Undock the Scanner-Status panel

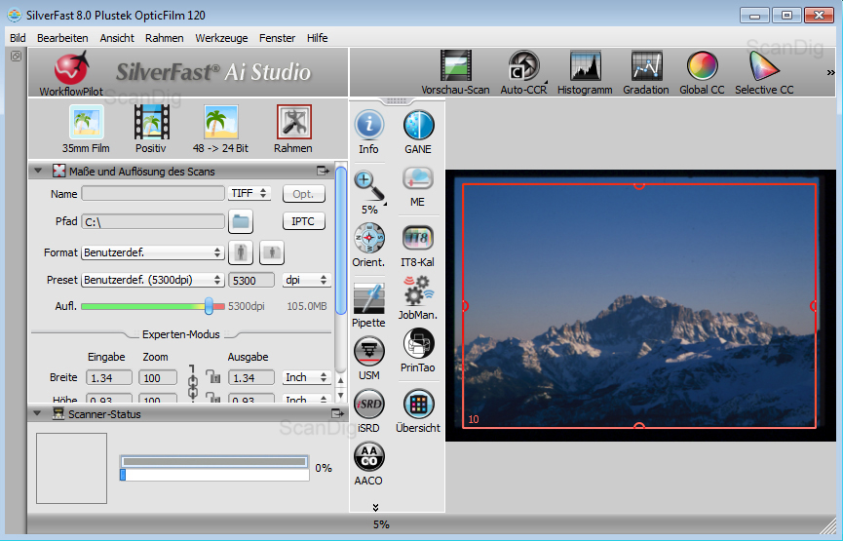click(337, 413)
